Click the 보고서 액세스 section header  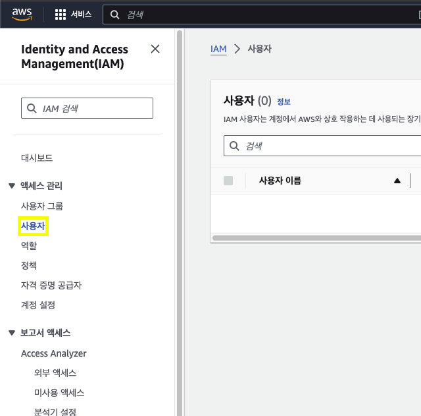pos(45,332)
